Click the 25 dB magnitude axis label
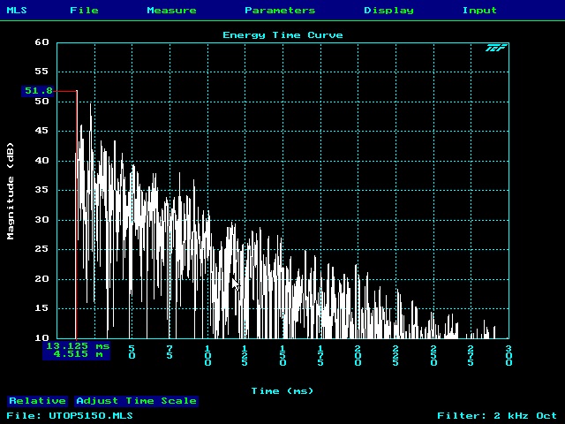The image size is (565, 424). (41, 249)
